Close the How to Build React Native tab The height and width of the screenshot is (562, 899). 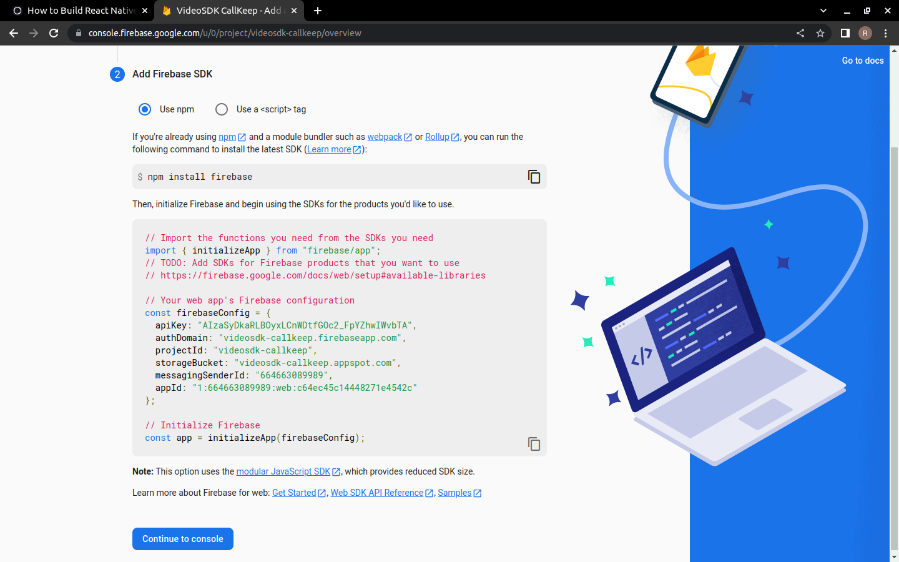(x=145, y=11)
